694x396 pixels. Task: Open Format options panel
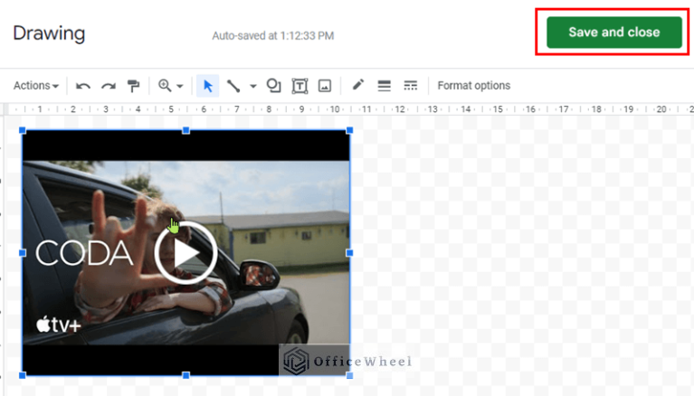(473, 85)
